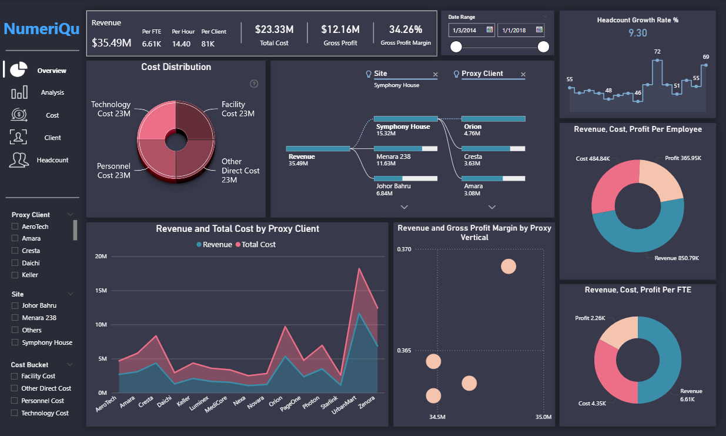Click the Cost Distribution help question icon

(254, 84)
